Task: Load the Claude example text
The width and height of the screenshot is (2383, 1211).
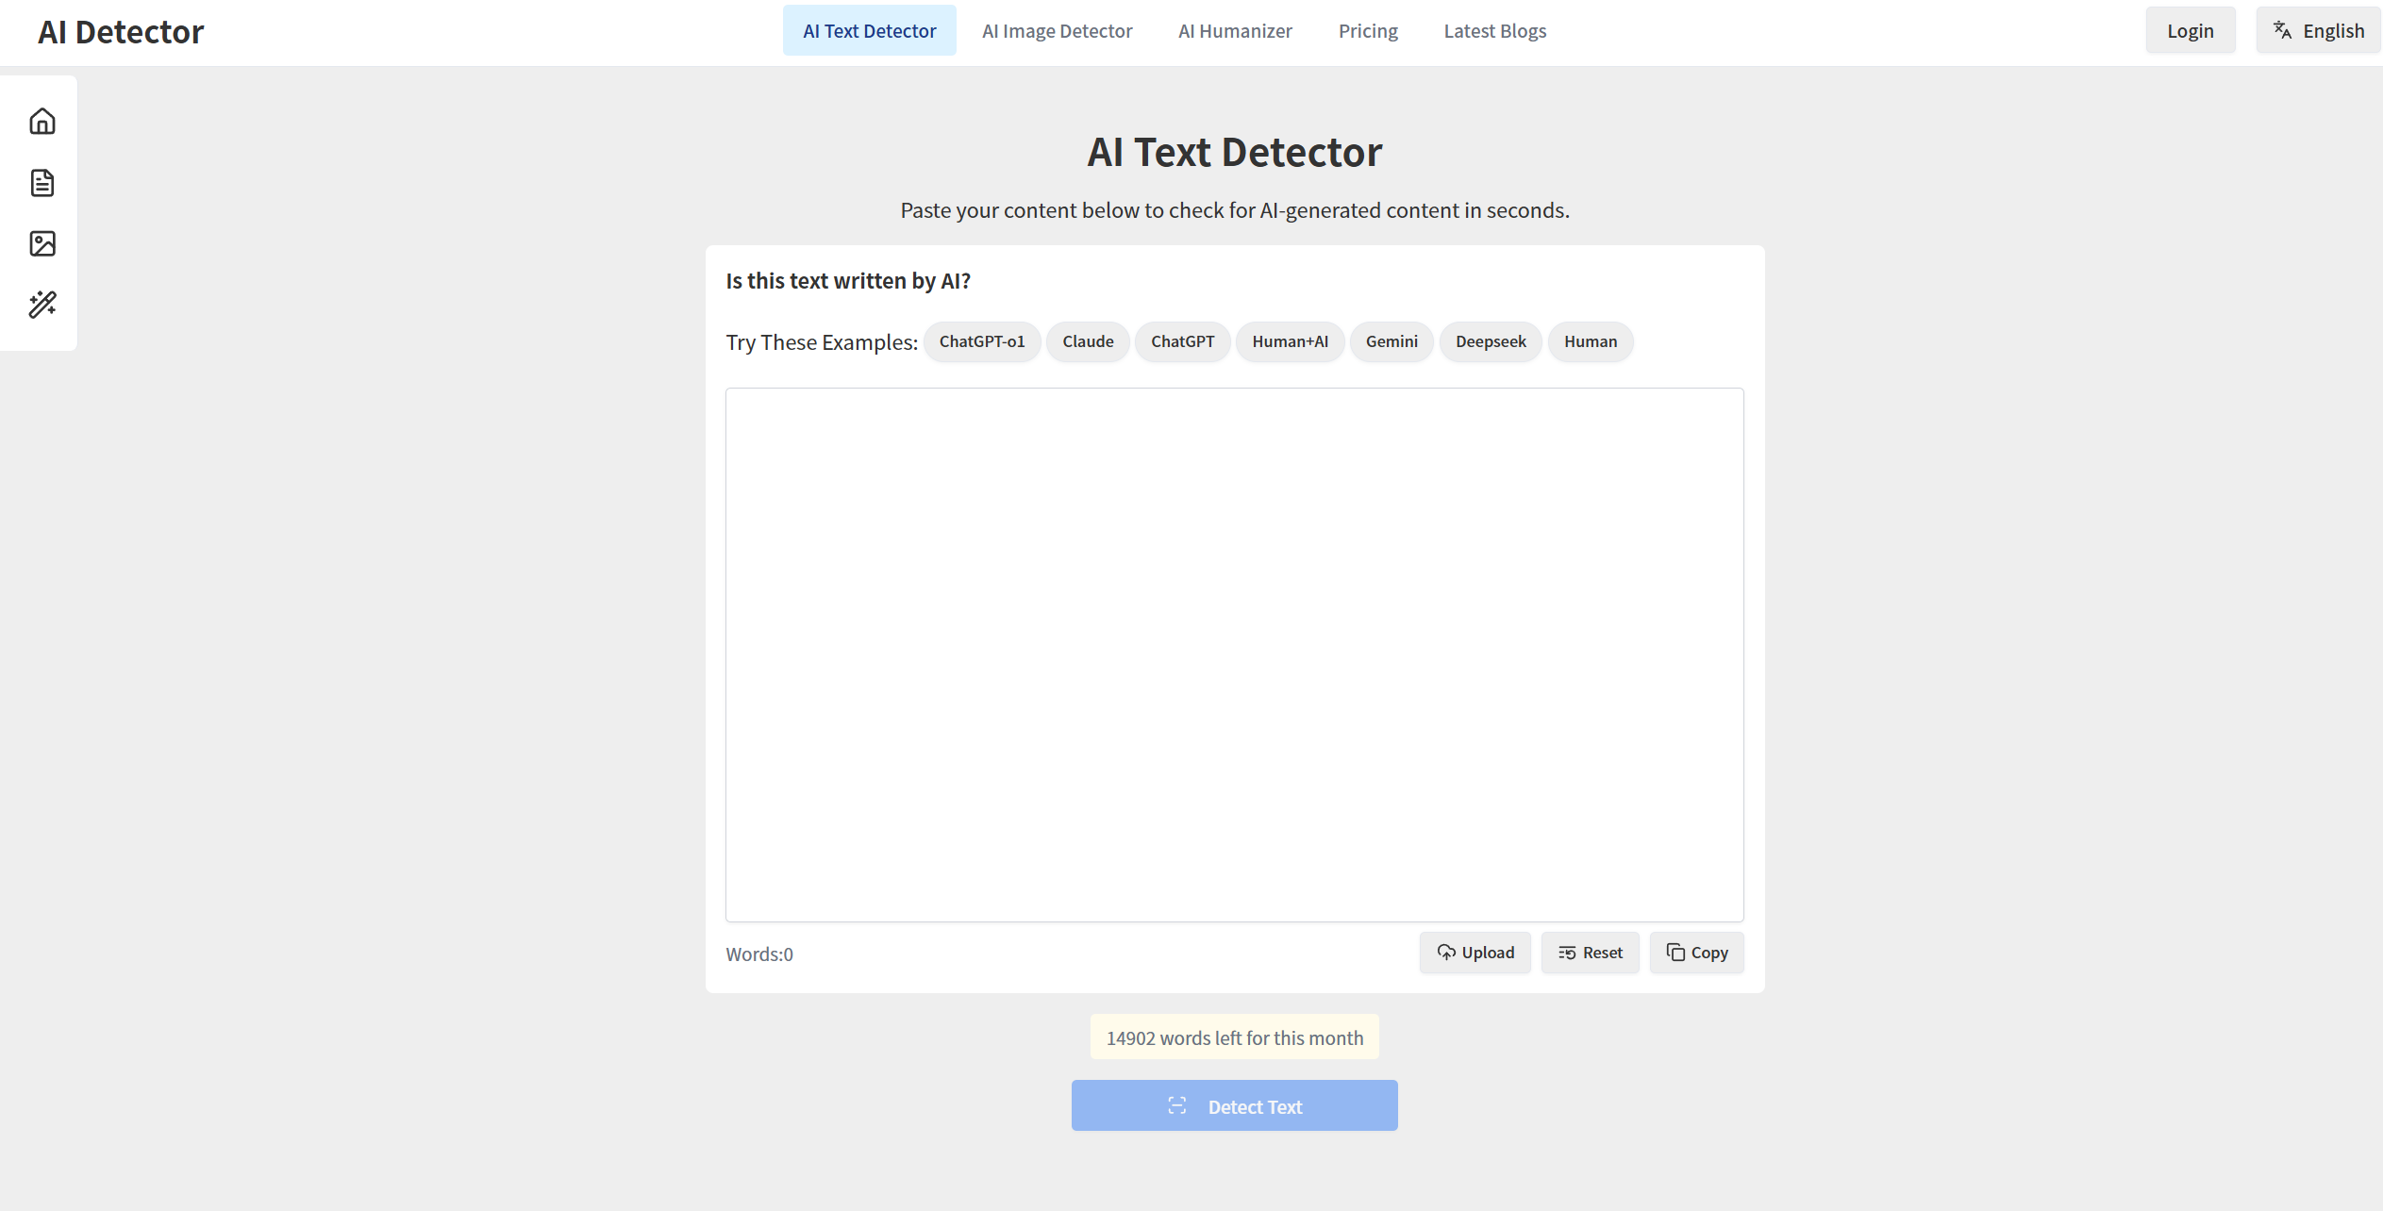Action: [x=1088, y=341]
